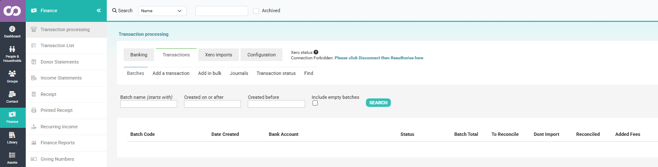The image size is (658, 167).
Task: Switch to the Xero imports tab
Action: [219, 55]
